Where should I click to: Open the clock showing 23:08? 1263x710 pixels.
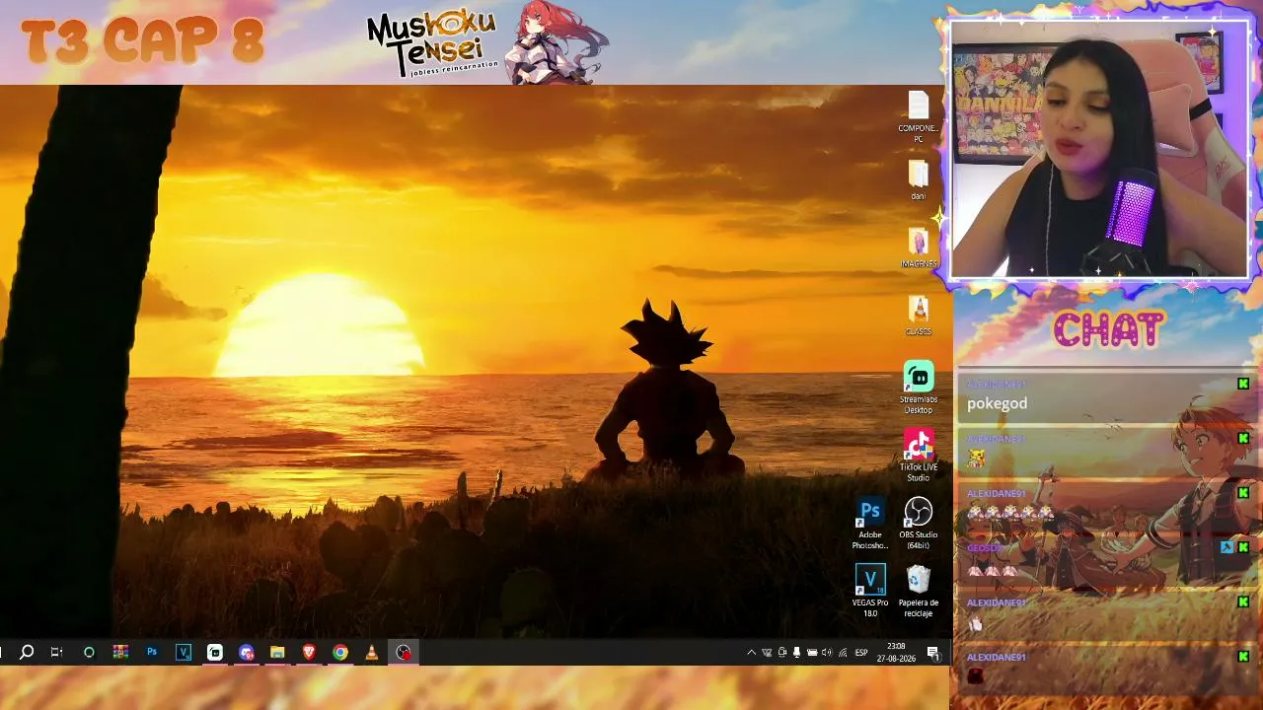click(x=896, y=652)
